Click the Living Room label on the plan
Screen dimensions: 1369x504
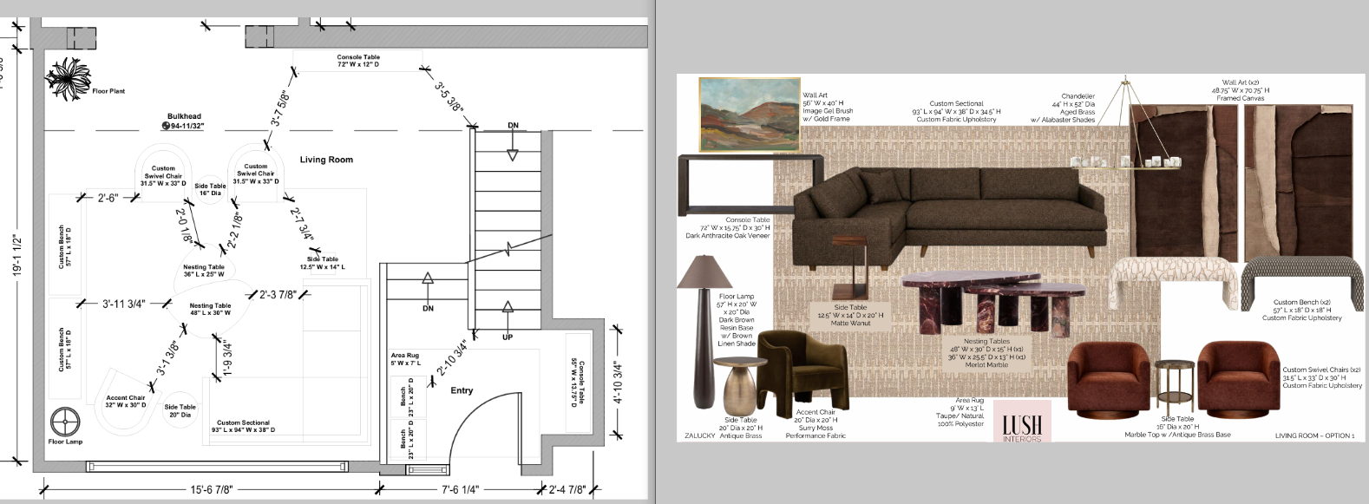[326, 160]
